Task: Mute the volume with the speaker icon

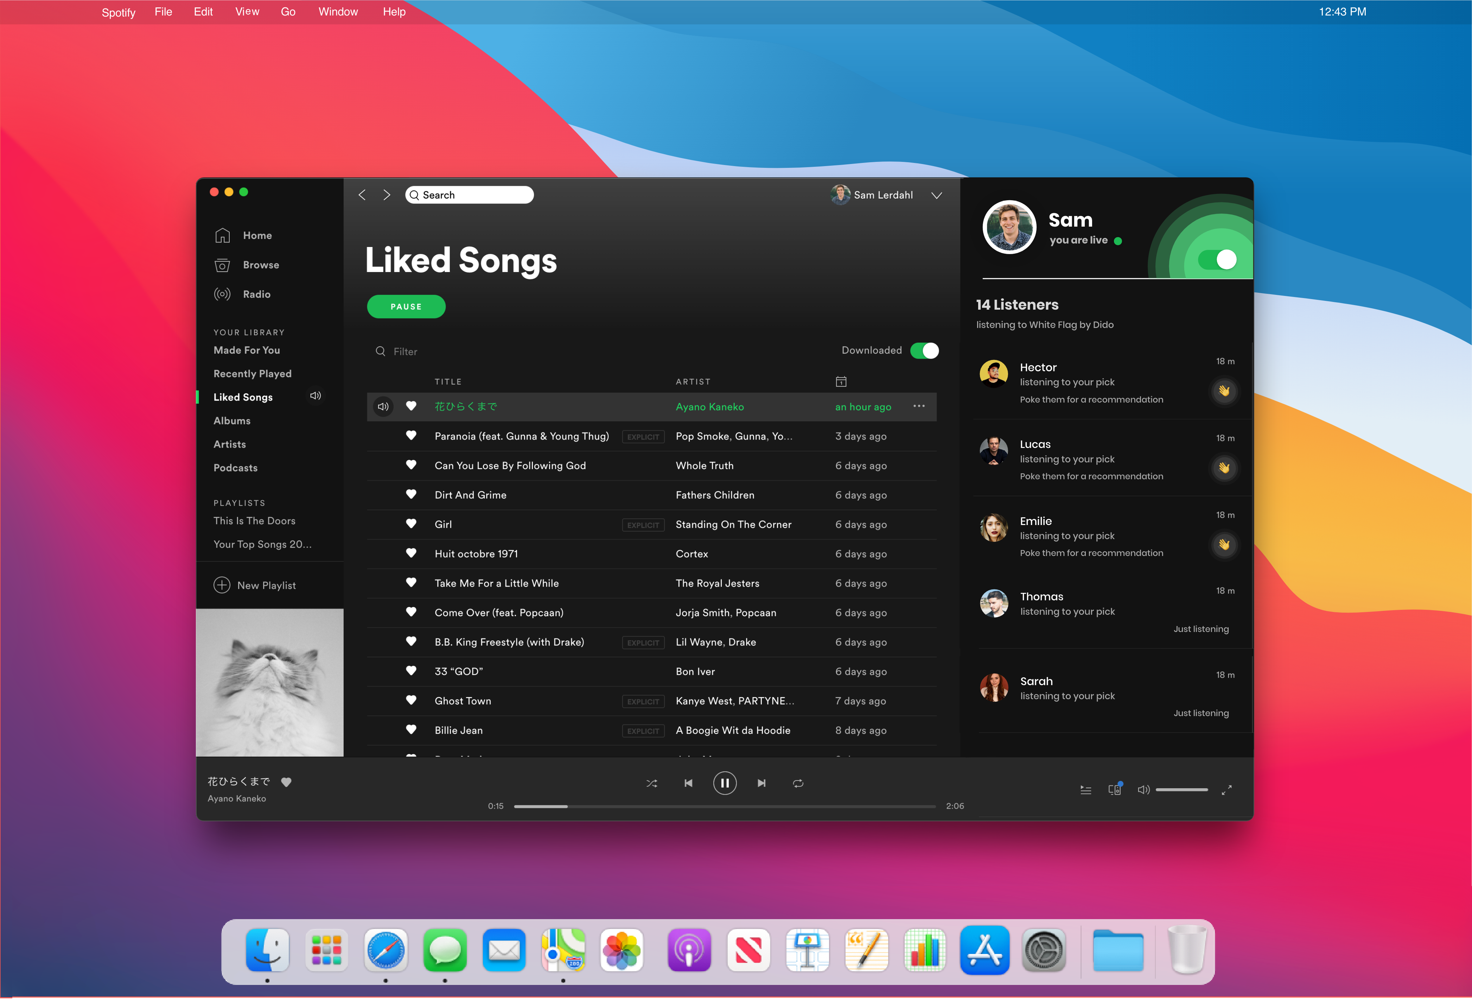Action: (1143, 790)
